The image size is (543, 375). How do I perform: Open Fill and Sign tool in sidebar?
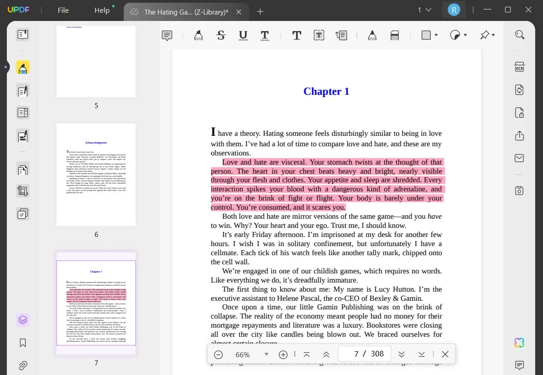pyautogui.click(x=23, y=136)
